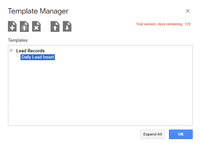Viewport: 201px width, 146px height.
Task: Click the upload template icon with circled arrow
Action: click(24, 27)
